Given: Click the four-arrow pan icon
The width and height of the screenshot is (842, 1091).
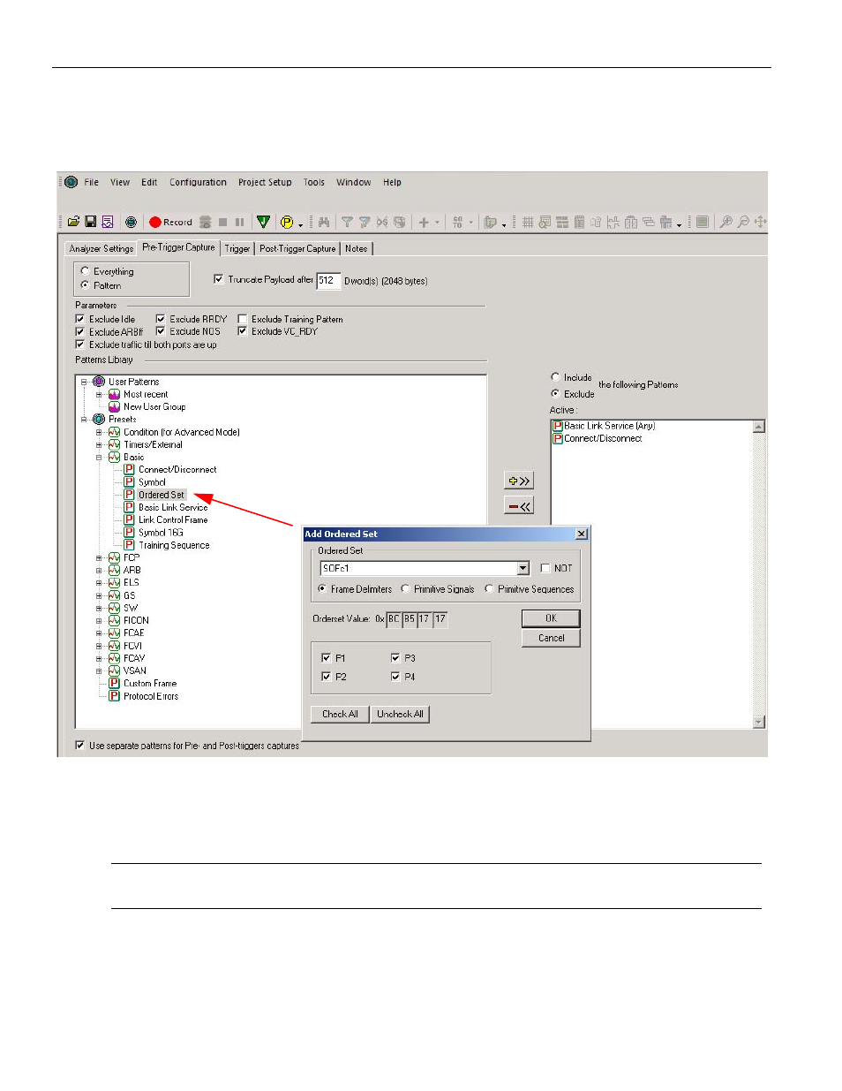Looking at the screenshot, I should pyautogui.click(x=760, y=222).
